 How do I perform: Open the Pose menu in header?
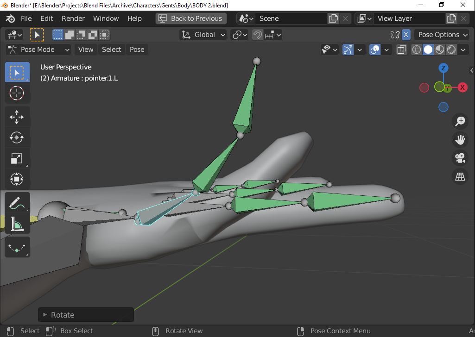(137, 50)
